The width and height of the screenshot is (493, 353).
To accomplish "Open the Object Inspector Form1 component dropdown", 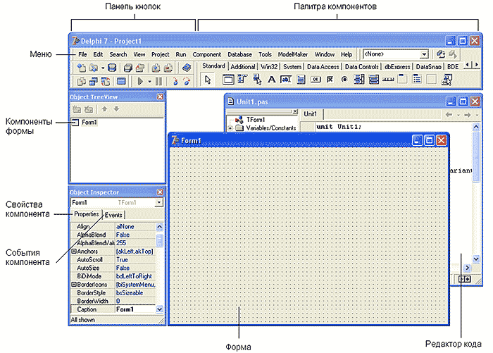I will coord(159,203).
